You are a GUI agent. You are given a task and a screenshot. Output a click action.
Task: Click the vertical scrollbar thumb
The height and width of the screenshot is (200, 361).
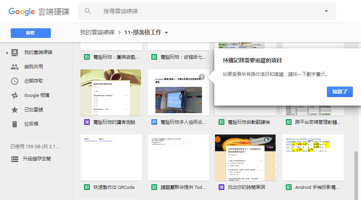(356, 176)
